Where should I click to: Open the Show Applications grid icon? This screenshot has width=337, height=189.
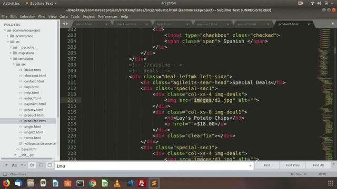tap(331, 183)
